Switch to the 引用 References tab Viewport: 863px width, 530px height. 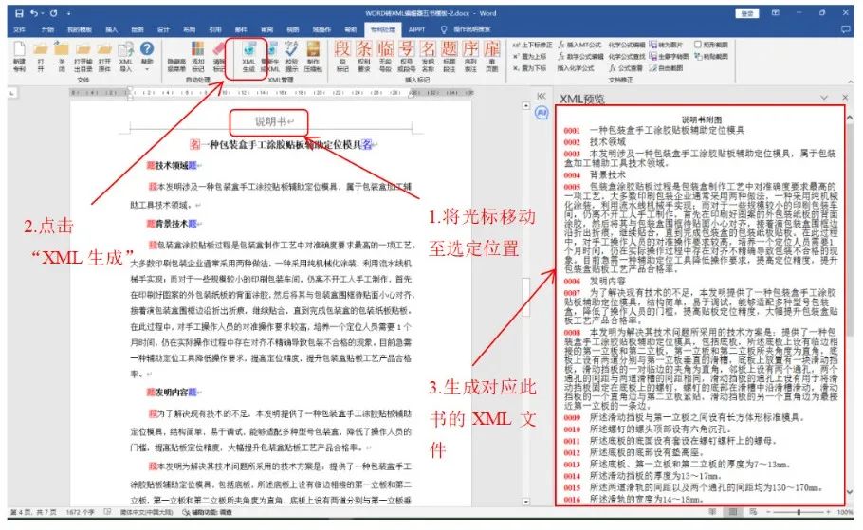[215, 29]
